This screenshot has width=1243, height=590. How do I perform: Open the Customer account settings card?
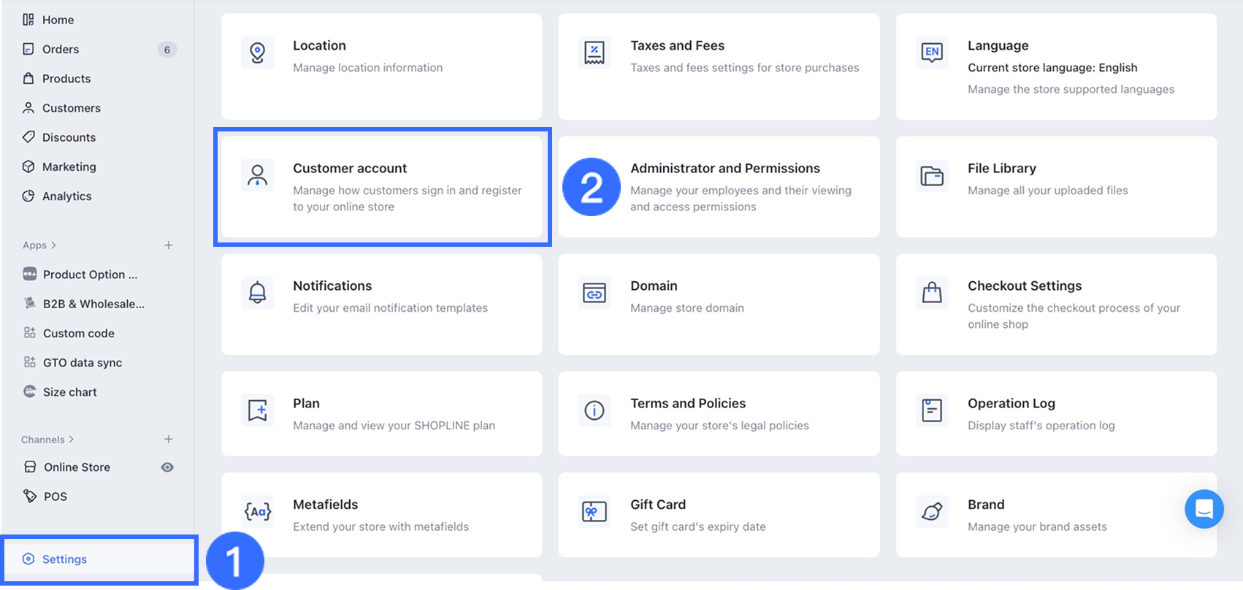click(x=382, y=187)
